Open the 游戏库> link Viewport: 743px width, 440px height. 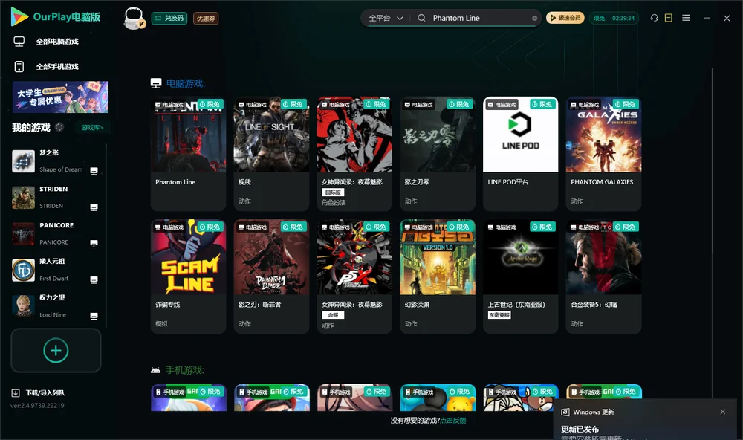tap(92, 128)
